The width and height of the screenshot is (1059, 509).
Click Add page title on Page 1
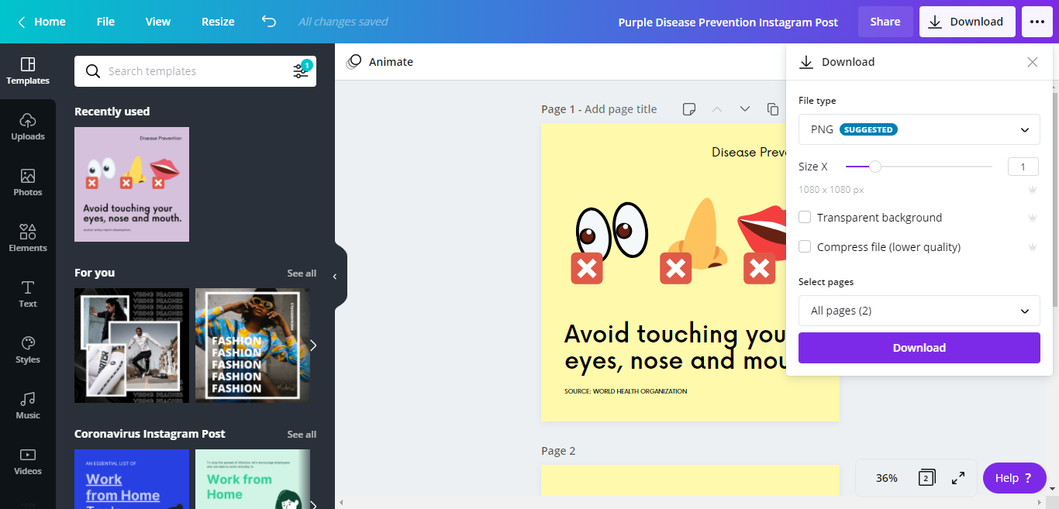pos(620,109)
